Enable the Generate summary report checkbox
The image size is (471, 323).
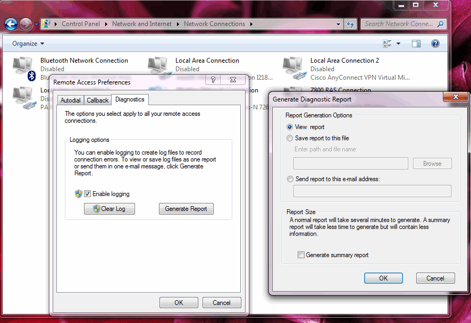coord(301,255)
